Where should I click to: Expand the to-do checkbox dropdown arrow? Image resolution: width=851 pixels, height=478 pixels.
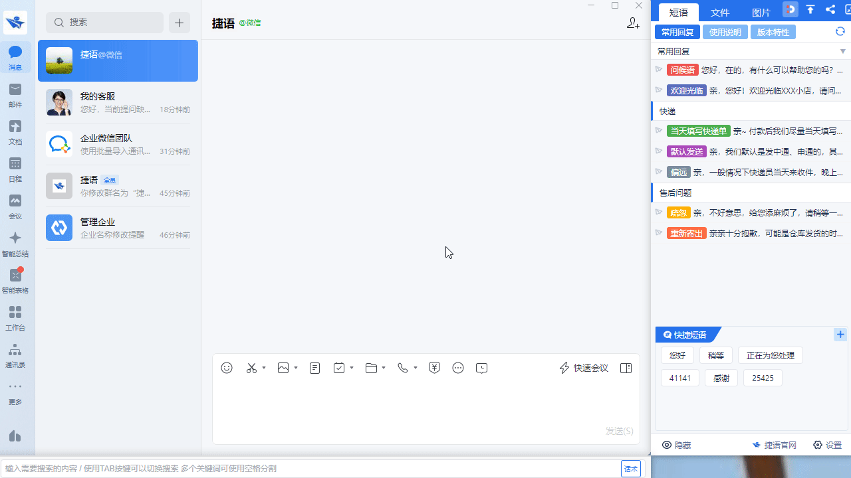[352, 368]
